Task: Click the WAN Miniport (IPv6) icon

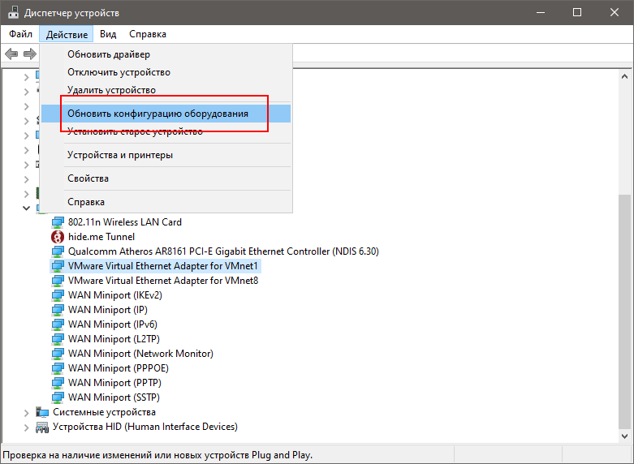Action: click(58, 324)
